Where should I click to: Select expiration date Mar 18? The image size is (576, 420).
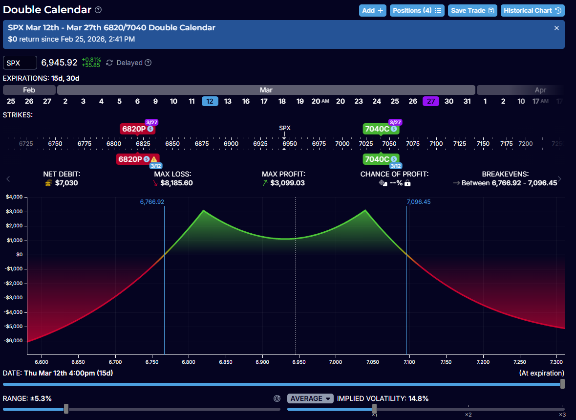point(282,101)
